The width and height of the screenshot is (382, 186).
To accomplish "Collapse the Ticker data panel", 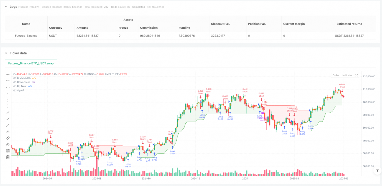I will point(6,53).
